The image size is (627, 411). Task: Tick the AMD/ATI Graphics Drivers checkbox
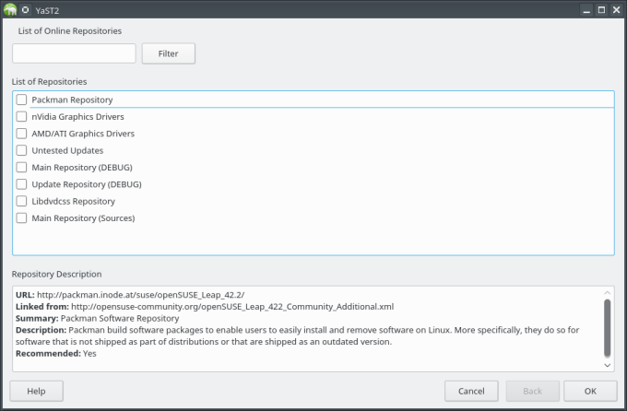point(21,134)
